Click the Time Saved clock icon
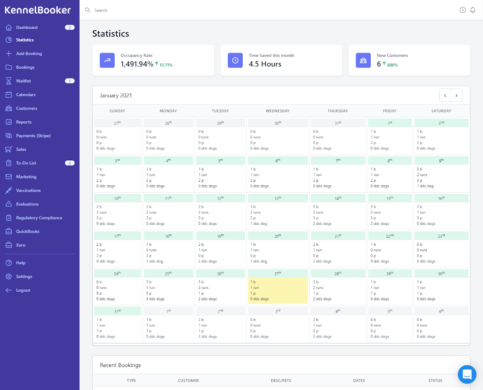Screen dimensions: 483x390 click(x=235, y=60)
